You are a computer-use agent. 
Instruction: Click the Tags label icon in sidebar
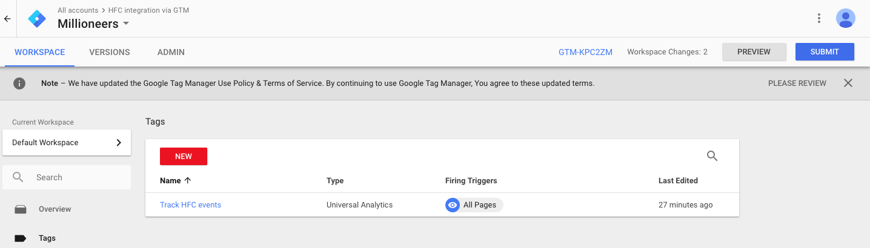coord(20,238)
